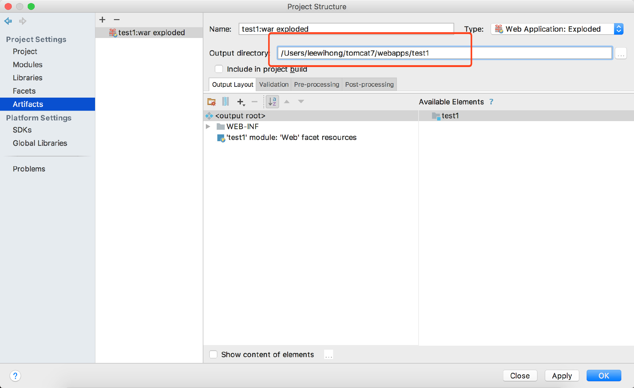Screen dimensions: 634x388
Task: Open the Post-processing tab
Action: click(369, 85)
